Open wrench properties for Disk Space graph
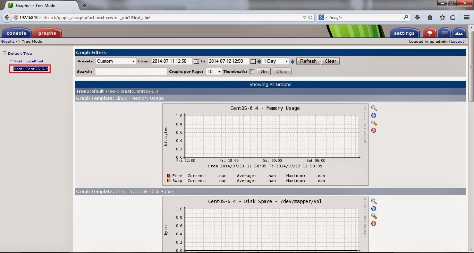The image size is (474, 253). click(374, 216)
